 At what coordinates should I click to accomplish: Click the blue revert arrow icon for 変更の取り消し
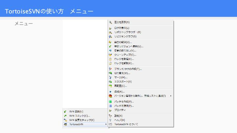click(x=110, y=51)
